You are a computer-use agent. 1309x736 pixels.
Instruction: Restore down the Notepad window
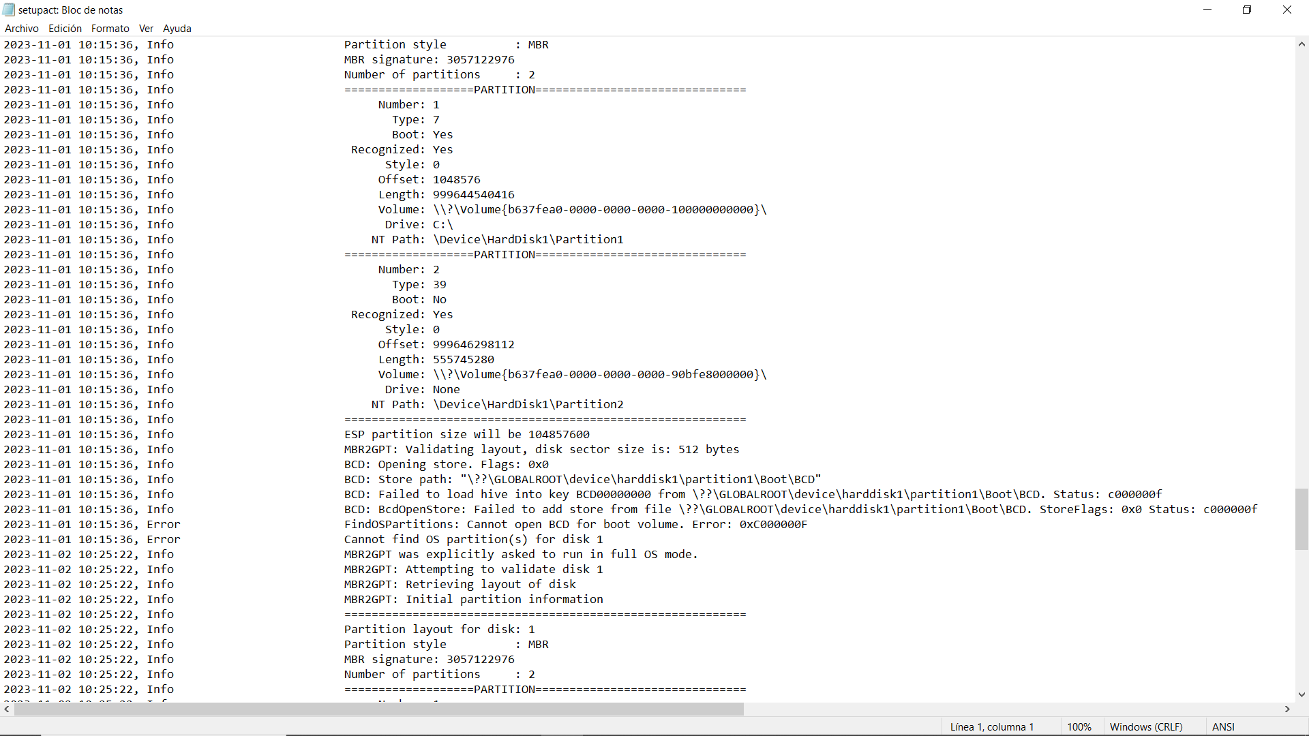[1247, 10]
